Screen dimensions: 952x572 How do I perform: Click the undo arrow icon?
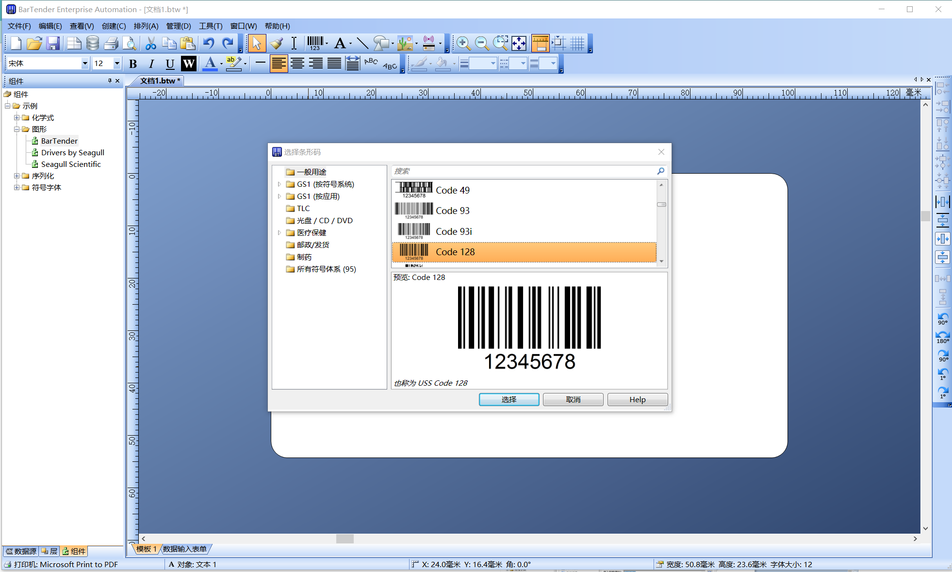click(209, 43)
